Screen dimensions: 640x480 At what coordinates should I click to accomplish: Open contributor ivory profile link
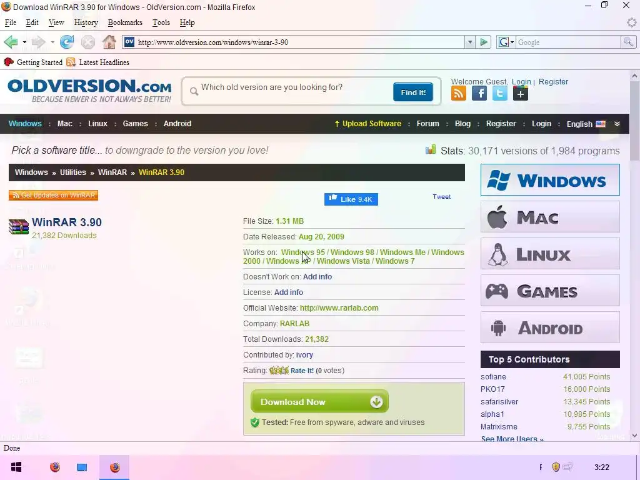[x=304, y=355]
